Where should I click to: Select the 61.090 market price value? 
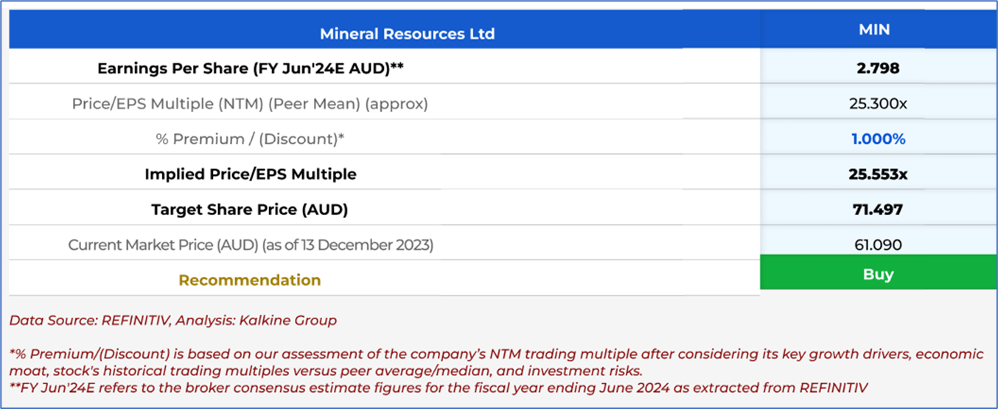click(x=878, y=245)
